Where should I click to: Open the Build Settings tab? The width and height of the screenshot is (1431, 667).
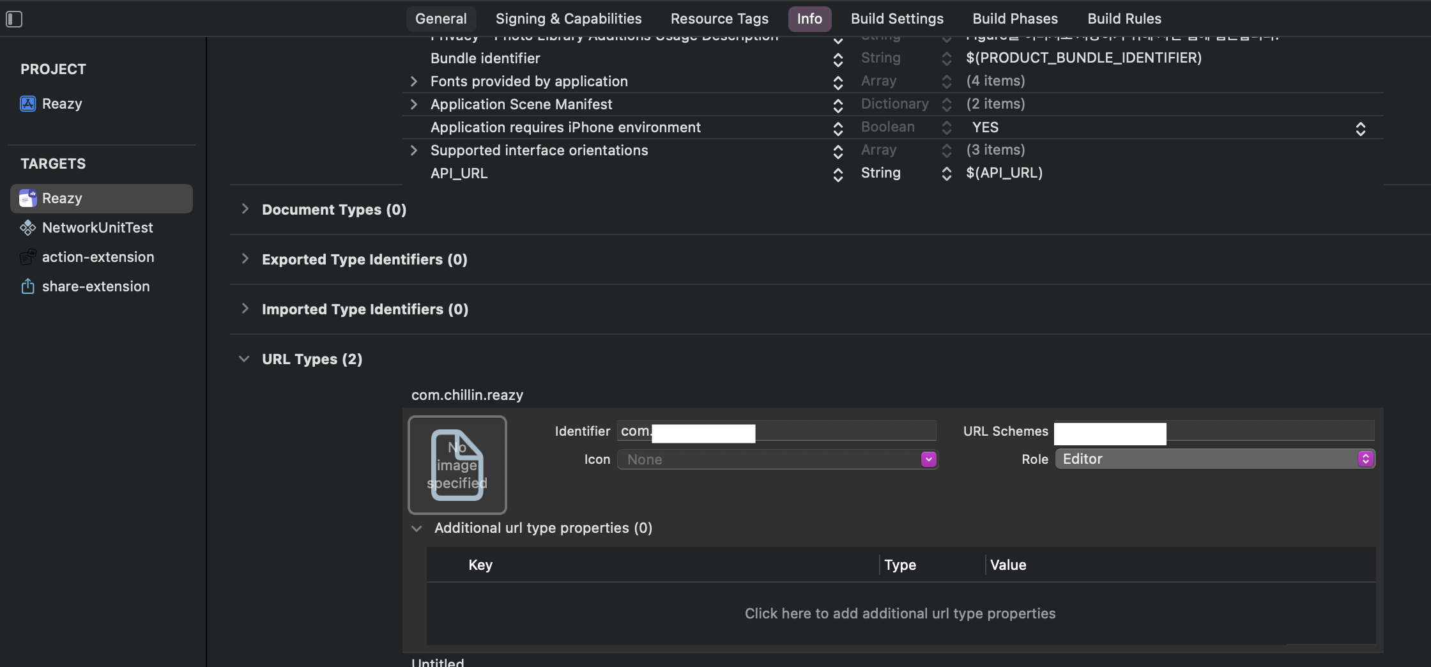[x=897, y=19]
